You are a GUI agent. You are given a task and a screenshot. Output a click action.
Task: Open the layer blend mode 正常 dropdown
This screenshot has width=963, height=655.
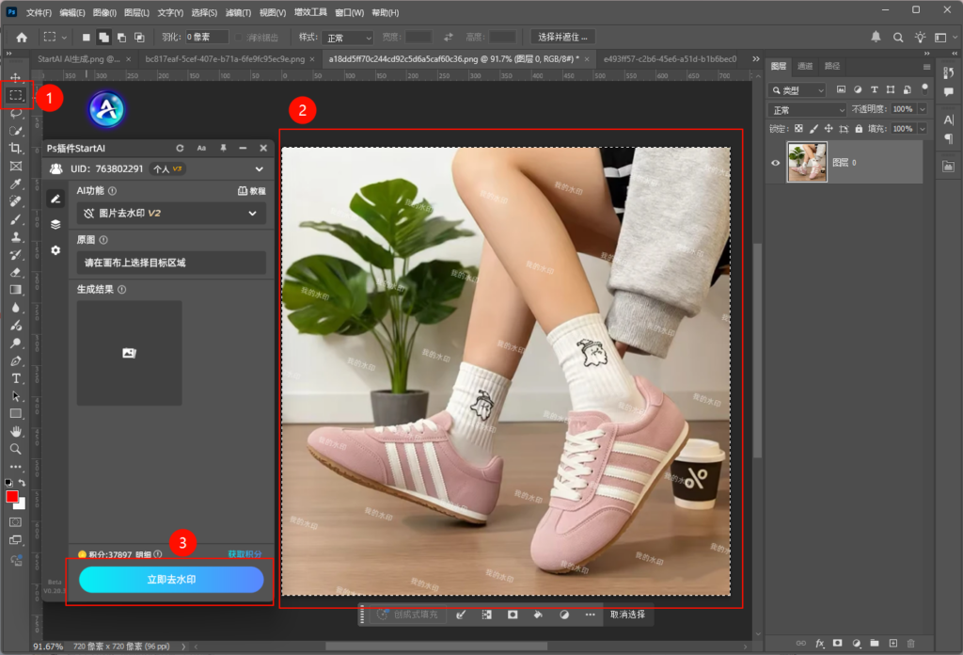807,110
